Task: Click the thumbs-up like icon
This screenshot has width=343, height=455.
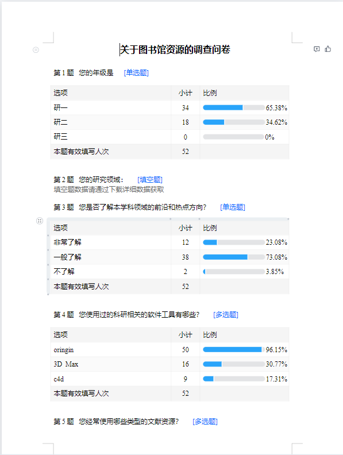Action: pos(328,49)
